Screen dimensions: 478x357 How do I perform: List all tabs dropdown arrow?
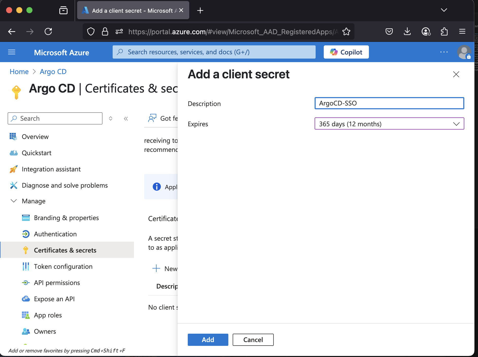pyautogui.click(x=444, y=10)
